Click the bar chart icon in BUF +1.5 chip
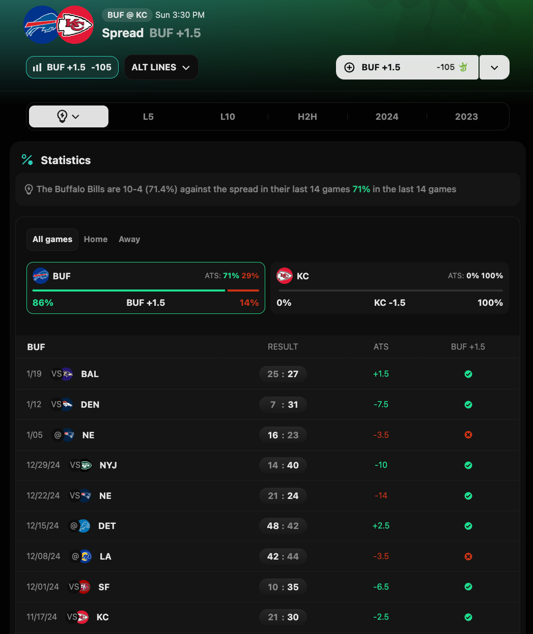 click(x=37, y=67)
